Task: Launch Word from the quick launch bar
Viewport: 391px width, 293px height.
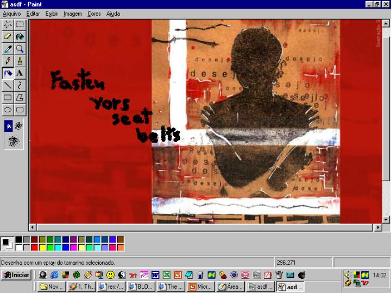Action: (x=155, y=275)
